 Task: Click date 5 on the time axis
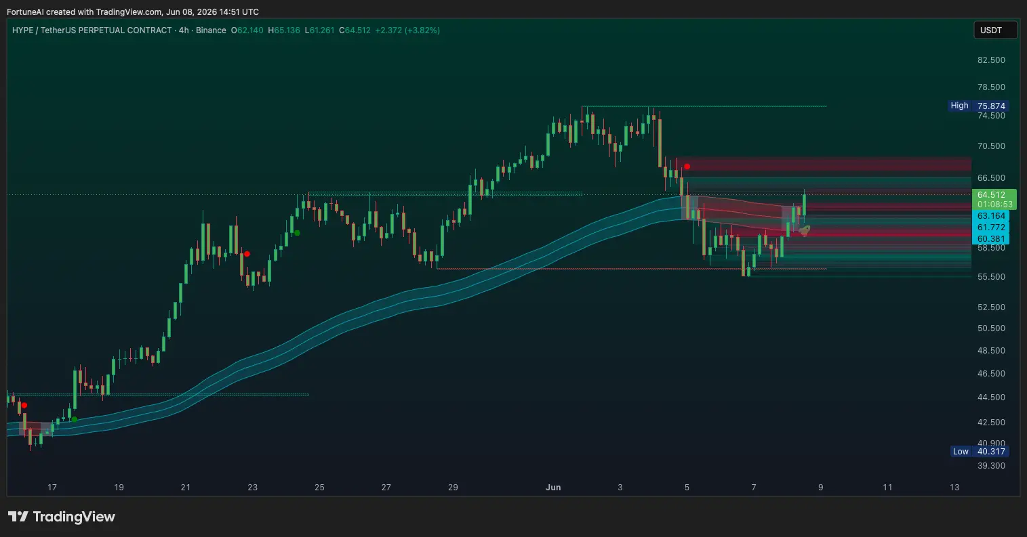[x=687, y=488]
